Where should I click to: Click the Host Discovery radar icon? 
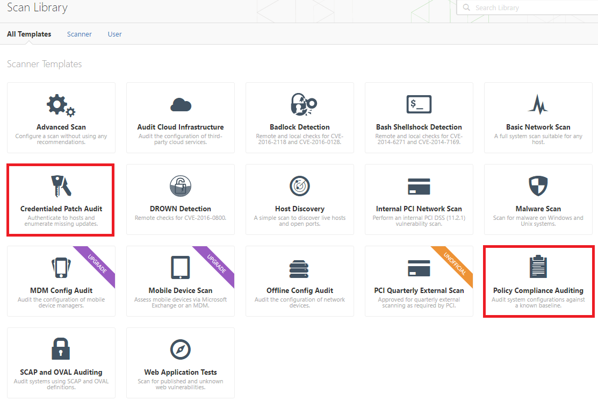click(x=299, y=186)
